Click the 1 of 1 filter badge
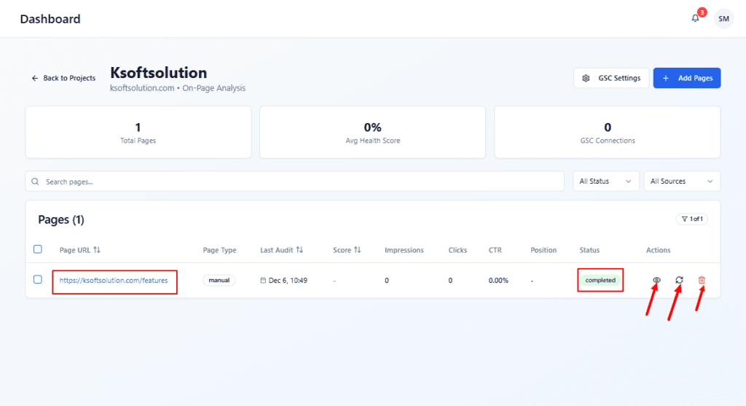The width and height of the screenshot is (746, 406). point(692,219)
